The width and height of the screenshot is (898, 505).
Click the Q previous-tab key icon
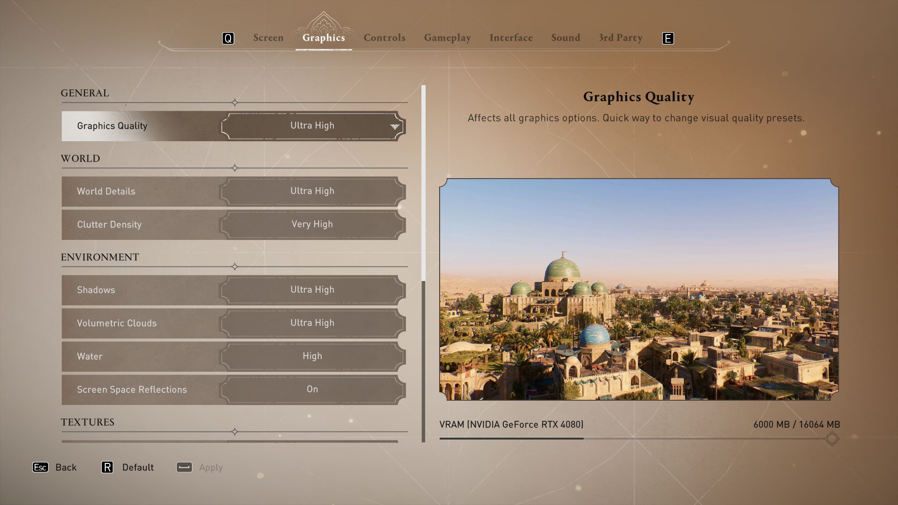(228, 38)
